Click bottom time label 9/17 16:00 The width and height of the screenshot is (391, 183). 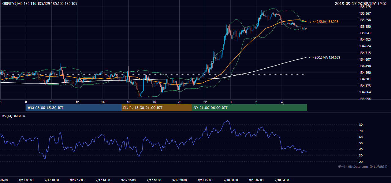click(x=128, y=180)
